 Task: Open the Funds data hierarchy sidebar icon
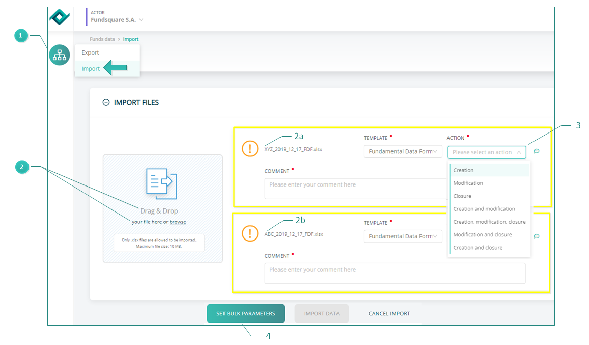60,55
